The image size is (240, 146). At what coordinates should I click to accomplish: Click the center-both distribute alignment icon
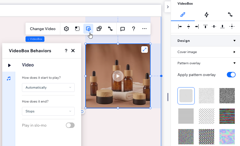232,27
